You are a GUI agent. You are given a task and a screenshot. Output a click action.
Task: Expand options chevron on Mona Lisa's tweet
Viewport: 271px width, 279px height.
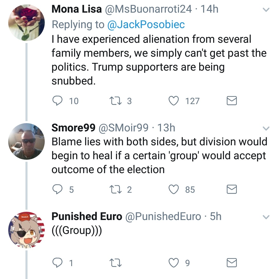pos(265,10)
